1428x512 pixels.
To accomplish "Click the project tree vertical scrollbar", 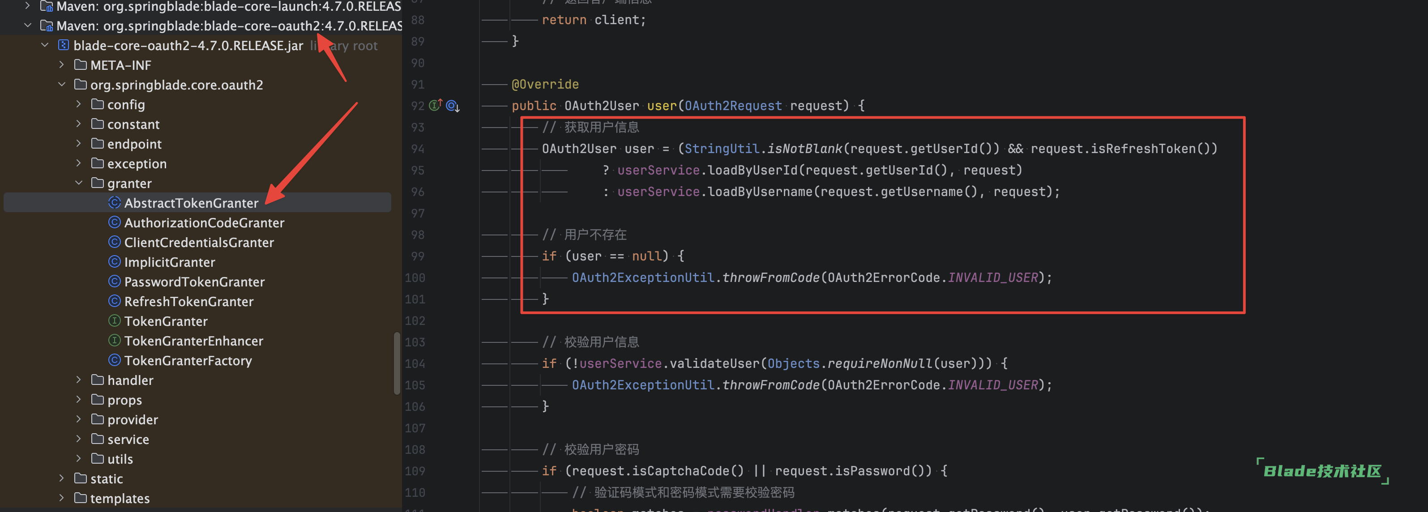I will click(x=396, y=363).
